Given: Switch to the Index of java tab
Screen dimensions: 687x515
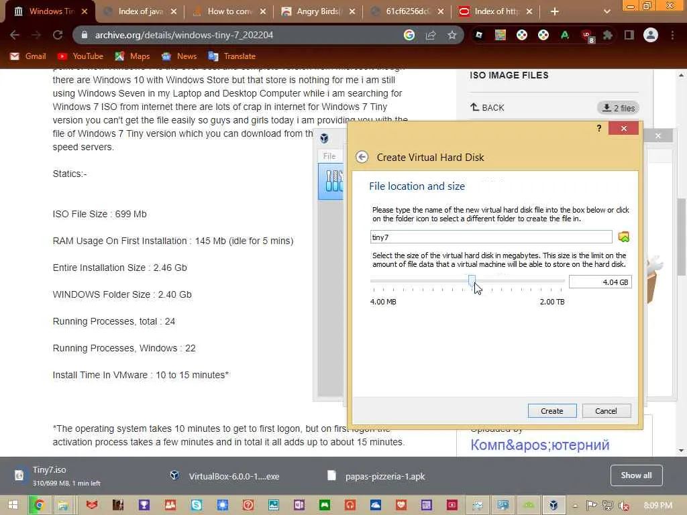Looking at the screenshot, I should tap(140, 11).
